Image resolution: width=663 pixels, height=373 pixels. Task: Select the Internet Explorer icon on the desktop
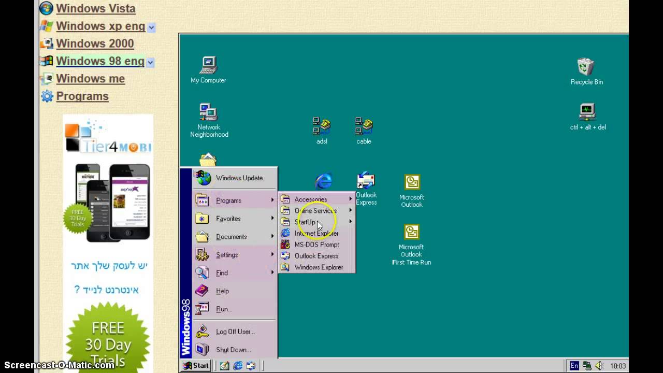click(x=323, y=181)
